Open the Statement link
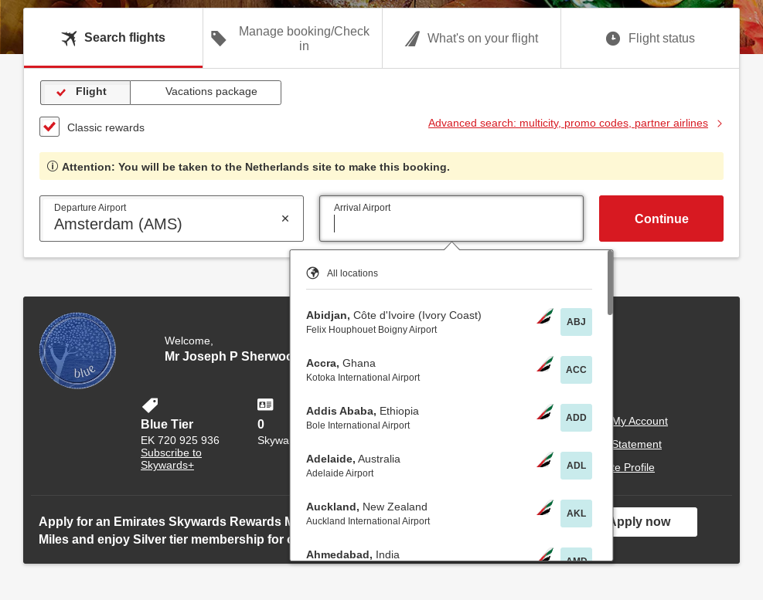Screen dimensions: 763x600 click(x=637, y=445)
